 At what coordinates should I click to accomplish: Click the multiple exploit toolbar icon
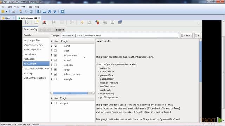(72, 22)
